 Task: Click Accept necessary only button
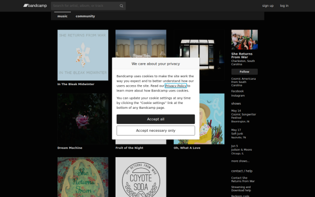click(156, 130)
